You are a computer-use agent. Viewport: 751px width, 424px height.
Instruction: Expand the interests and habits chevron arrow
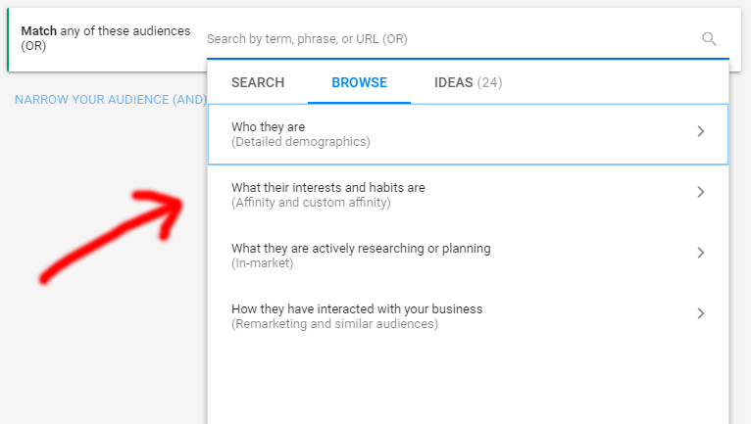click(700, 192)
